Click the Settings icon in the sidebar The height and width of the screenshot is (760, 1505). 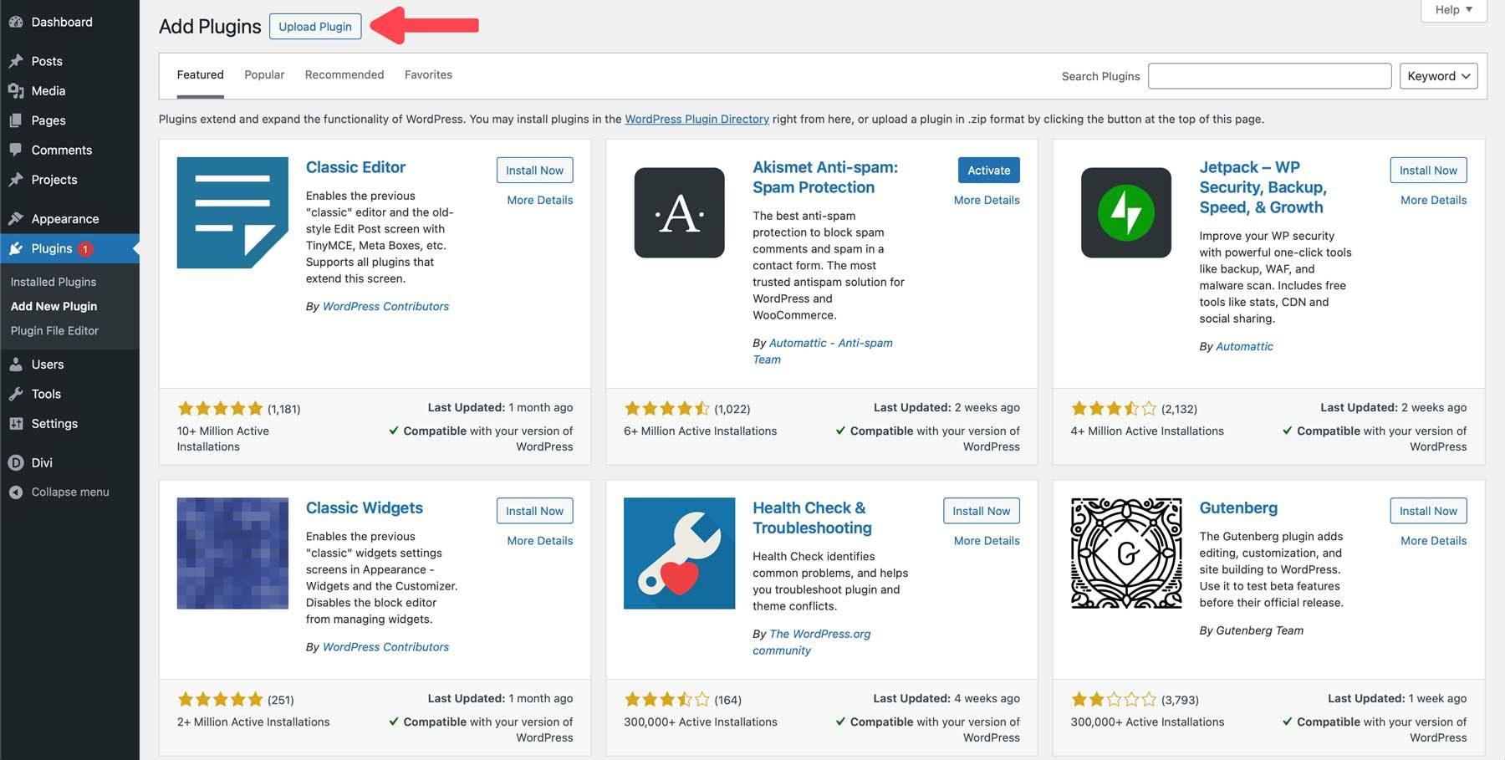coord(15,423)
